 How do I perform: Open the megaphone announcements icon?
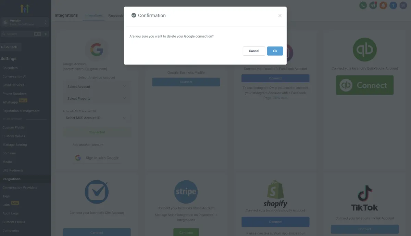point(373,5)
